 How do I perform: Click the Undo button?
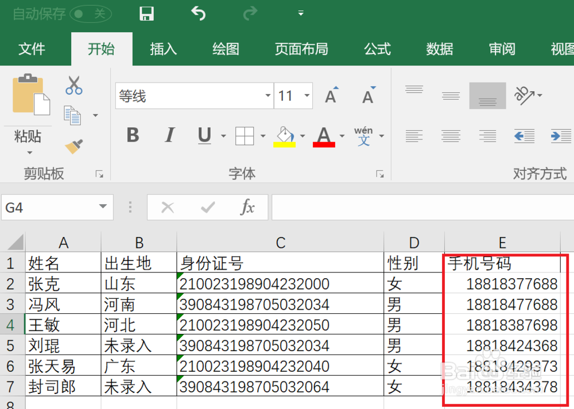point(197,13)
